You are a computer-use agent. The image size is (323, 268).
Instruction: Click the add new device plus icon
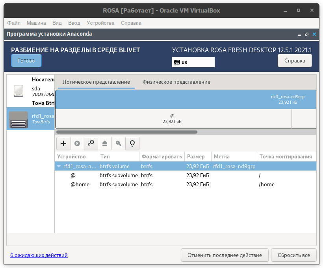click(63, 143)
